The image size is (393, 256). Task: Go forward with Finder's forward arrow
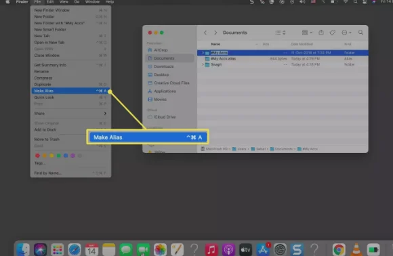pyautogui.click(x=215, y=33)
